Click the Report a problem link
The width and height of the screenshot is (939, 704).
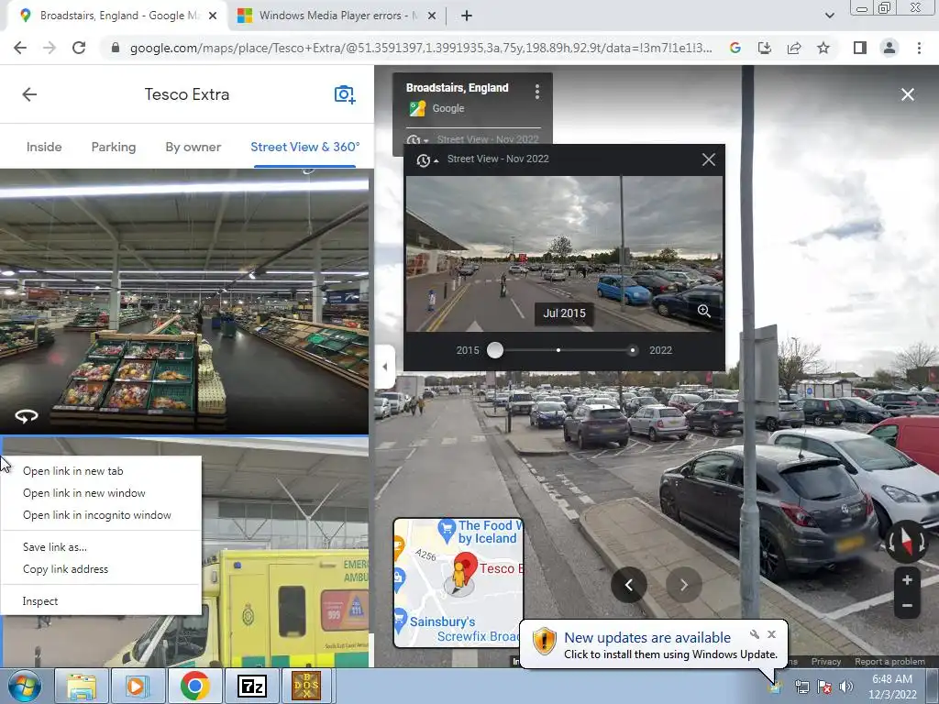click(889, 662)
